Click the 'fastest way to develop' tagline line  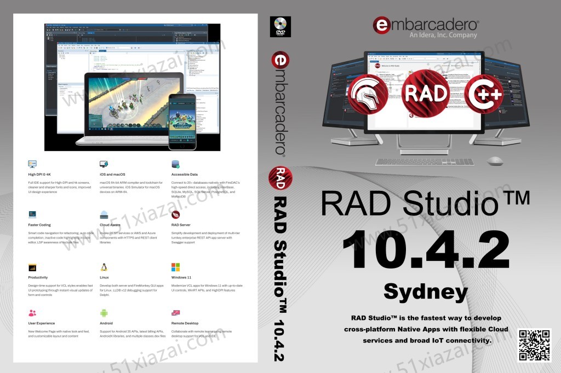point(426,318)
